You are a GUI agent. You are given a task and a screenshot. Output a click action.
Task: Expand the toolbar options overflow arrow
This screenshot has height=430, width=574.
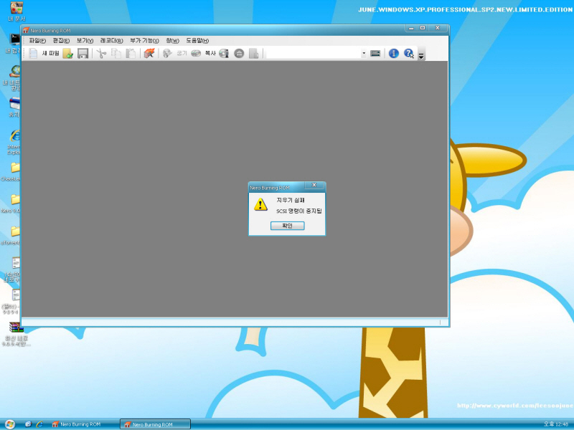click(421, 56)
